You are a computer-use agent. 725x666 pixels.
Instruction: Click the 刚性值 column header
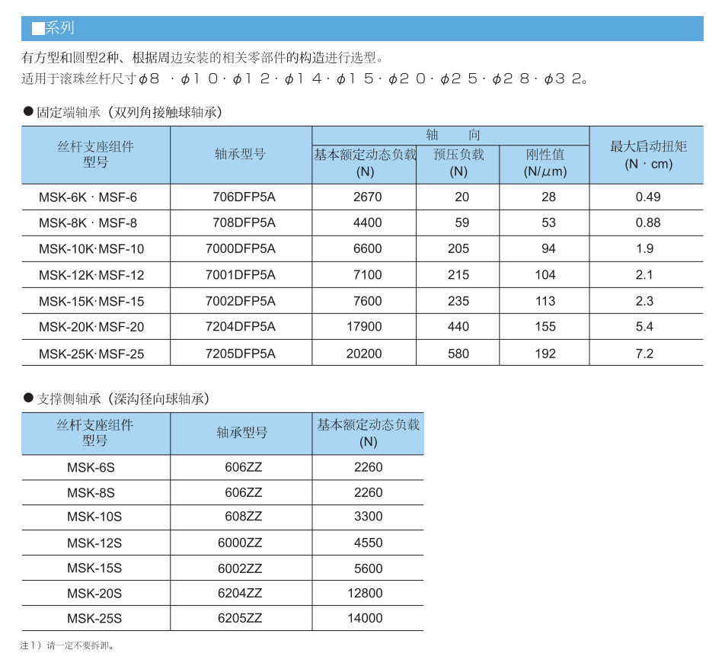[x=545, y=162]
